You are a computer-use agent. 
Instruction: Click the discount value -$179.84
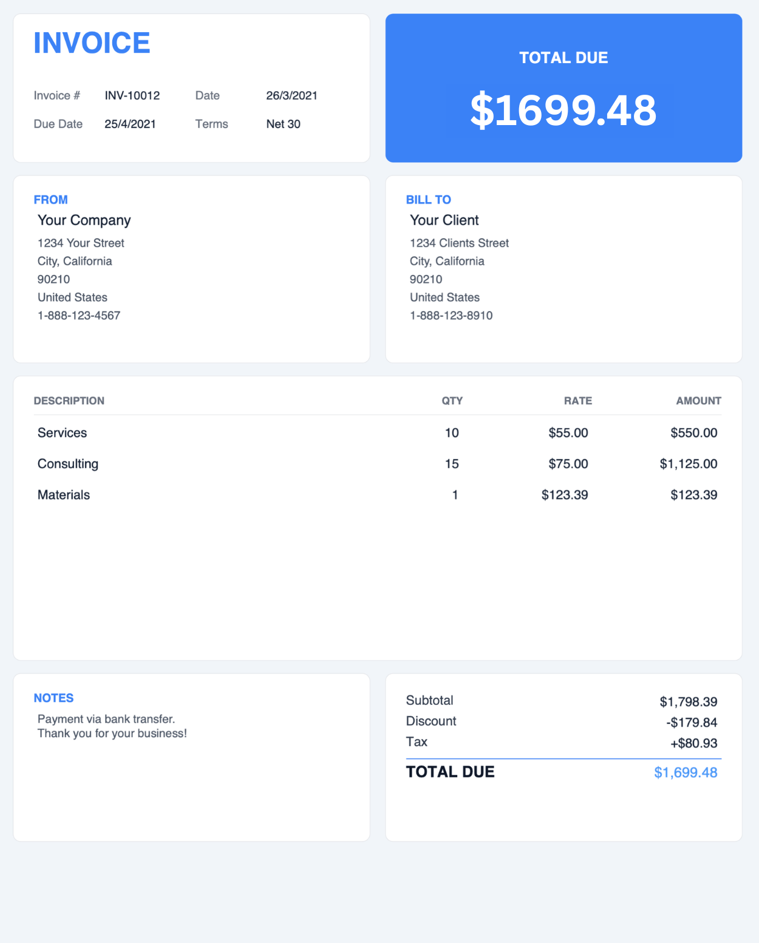click(x=692, y=723)
